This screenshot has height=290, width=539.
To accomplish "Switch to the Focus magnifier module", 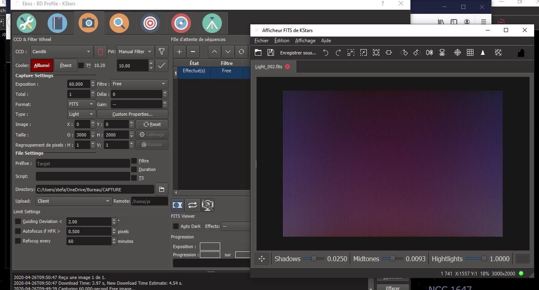I will click(x=119, y=23).
